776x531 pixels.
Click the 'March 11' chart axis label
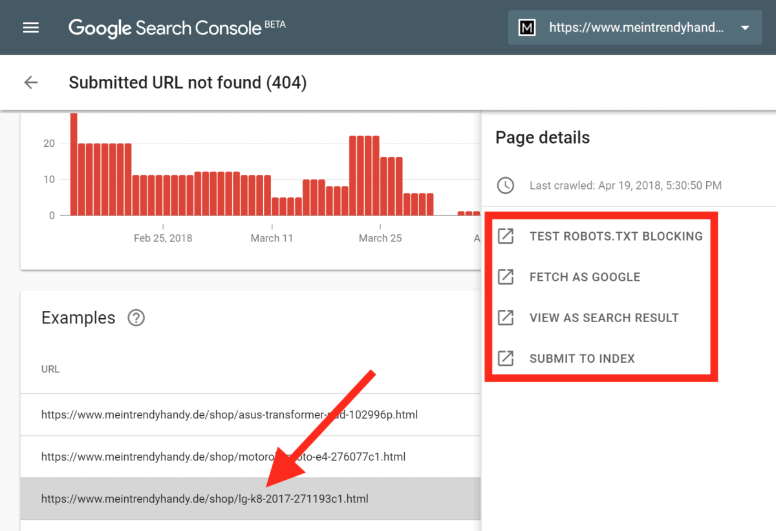272,238
